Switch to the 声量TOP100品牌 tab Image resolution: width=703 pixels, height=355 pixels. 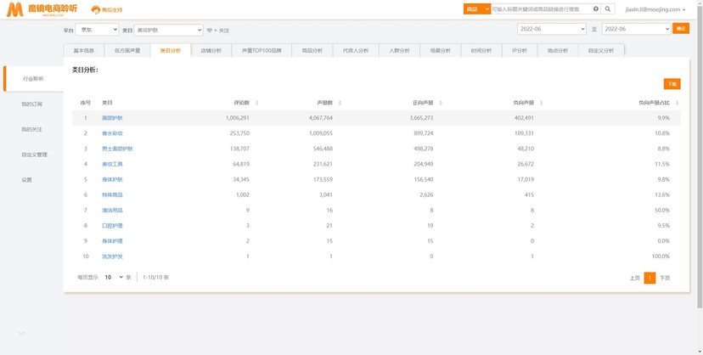(262, 51)
